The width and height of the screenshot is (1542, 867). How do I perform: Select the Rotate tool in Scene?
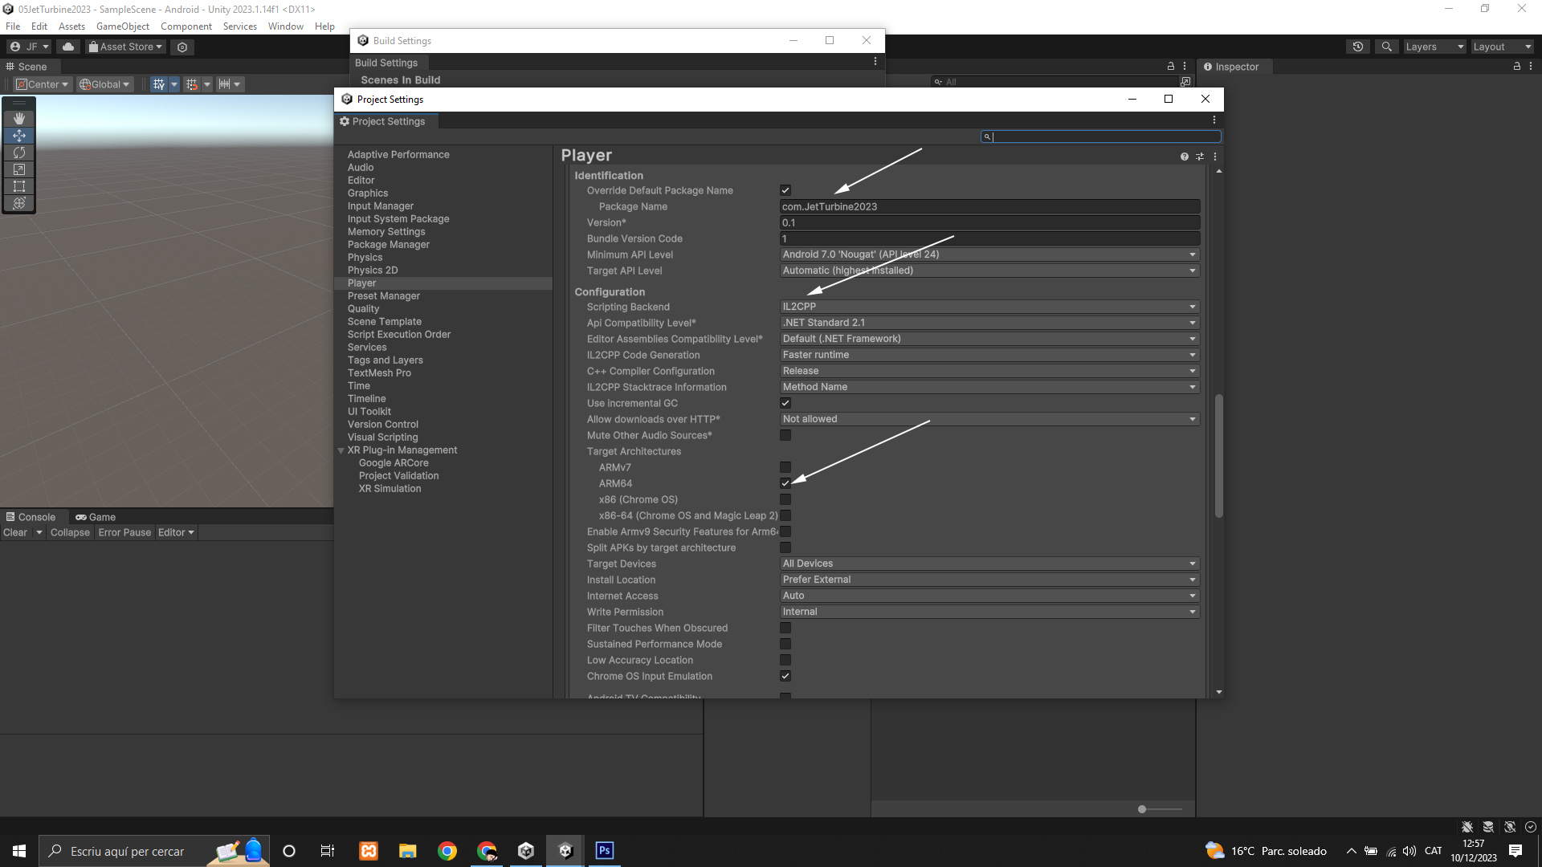pos(19,153)
